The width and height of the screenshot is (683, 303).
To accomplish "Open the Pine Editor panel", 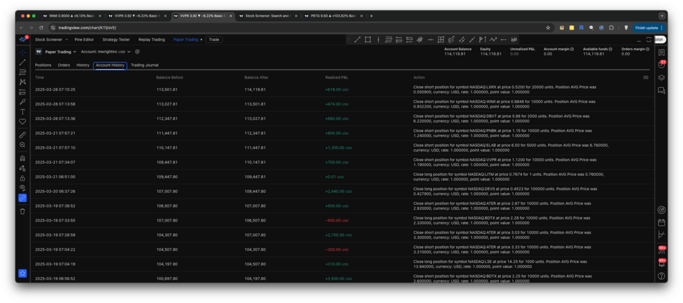I will [84, 40].
